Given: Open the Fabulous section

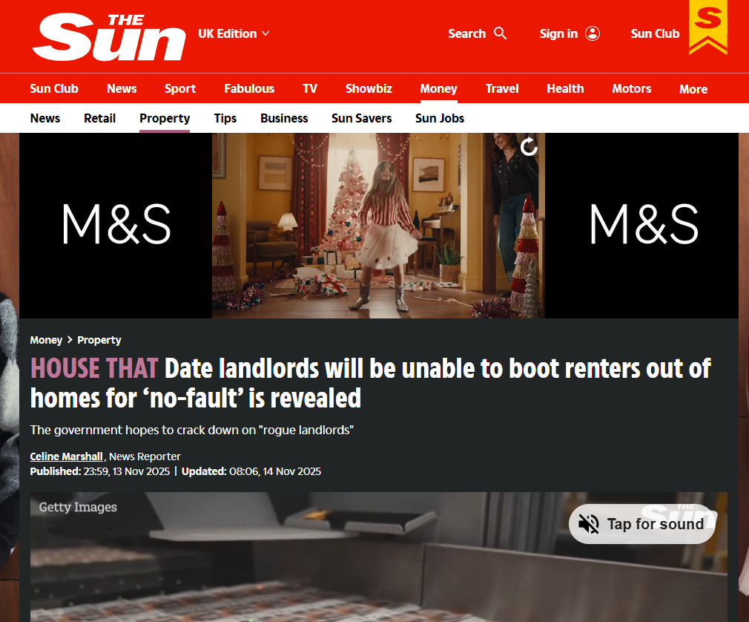Looking at the screenshot, I should (249, 88).
